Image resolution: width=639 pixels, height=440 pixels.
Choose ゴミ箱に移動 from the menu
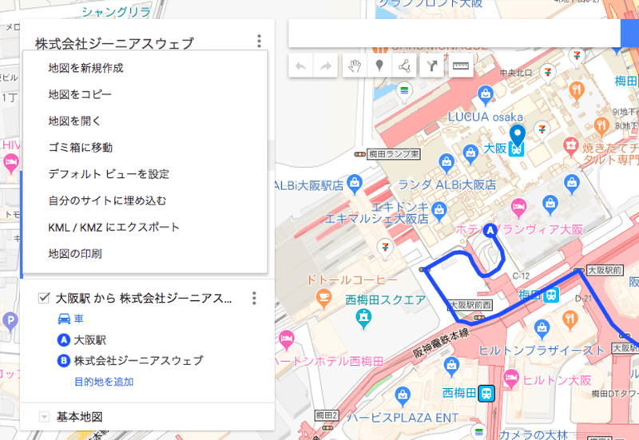[x=145, y=148]
